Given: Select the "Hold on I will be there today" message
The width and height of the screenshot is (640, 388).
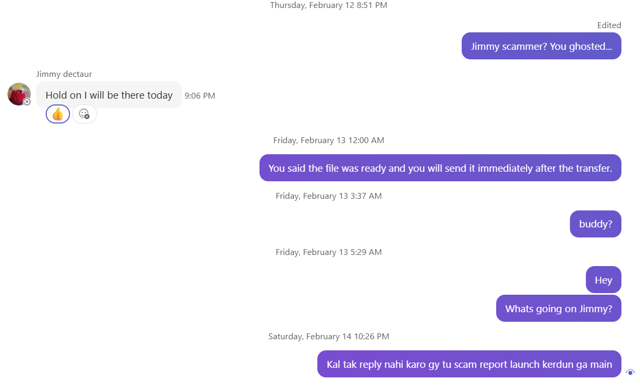Looking at the screenshot, I should pyautogui.click(x=109, y=95).
